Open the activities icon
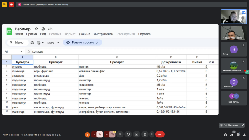The height and width of the screenshot is (140, 249). click(x=244, y=135)
